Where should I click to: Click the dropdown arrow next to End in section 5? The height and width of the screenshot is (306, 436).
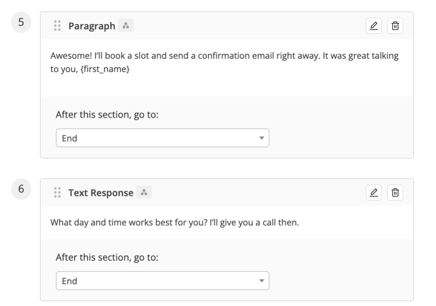262,138
